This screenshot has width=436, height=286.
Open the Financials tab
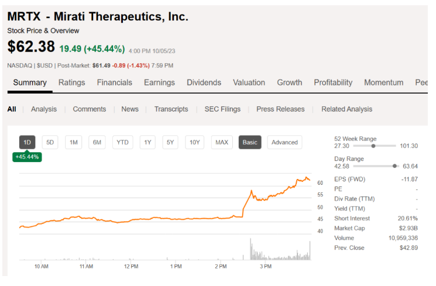(x=114, y=82)
